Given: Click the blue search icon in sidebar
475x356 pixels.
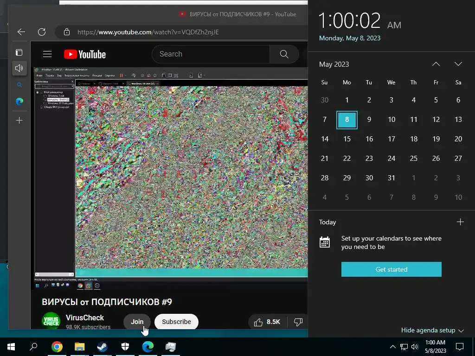Looking at the screenshot, I should (x=19, y=85).
